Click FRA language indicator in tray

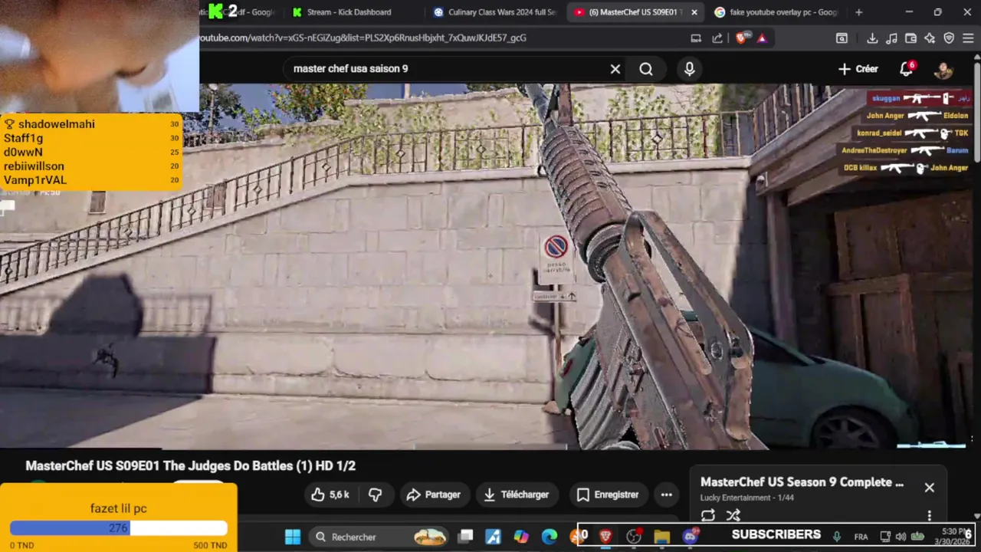tap(861, 537)
